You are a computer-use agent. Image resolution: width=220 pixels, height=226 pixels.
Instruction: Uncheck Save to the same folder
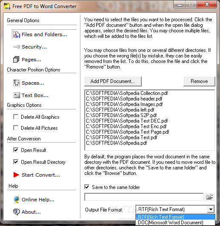pos(87,187)
